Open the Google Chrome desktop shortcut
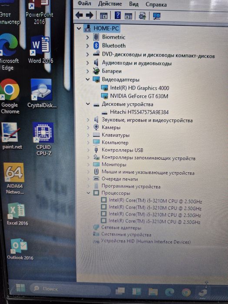 (10, 96)
